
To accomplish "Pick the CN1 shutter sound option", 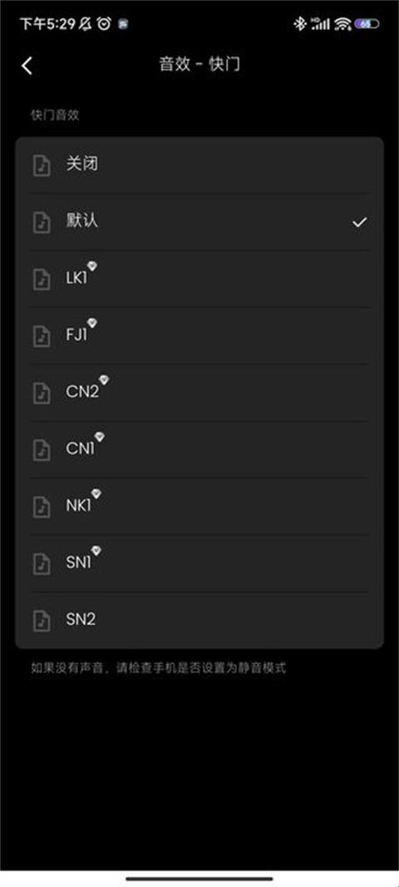I will pos(199,449).
